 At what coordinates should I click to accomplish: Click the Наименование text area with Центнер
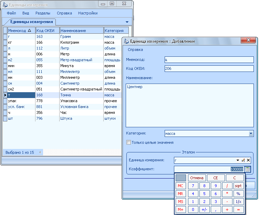(x=190, y=105)
